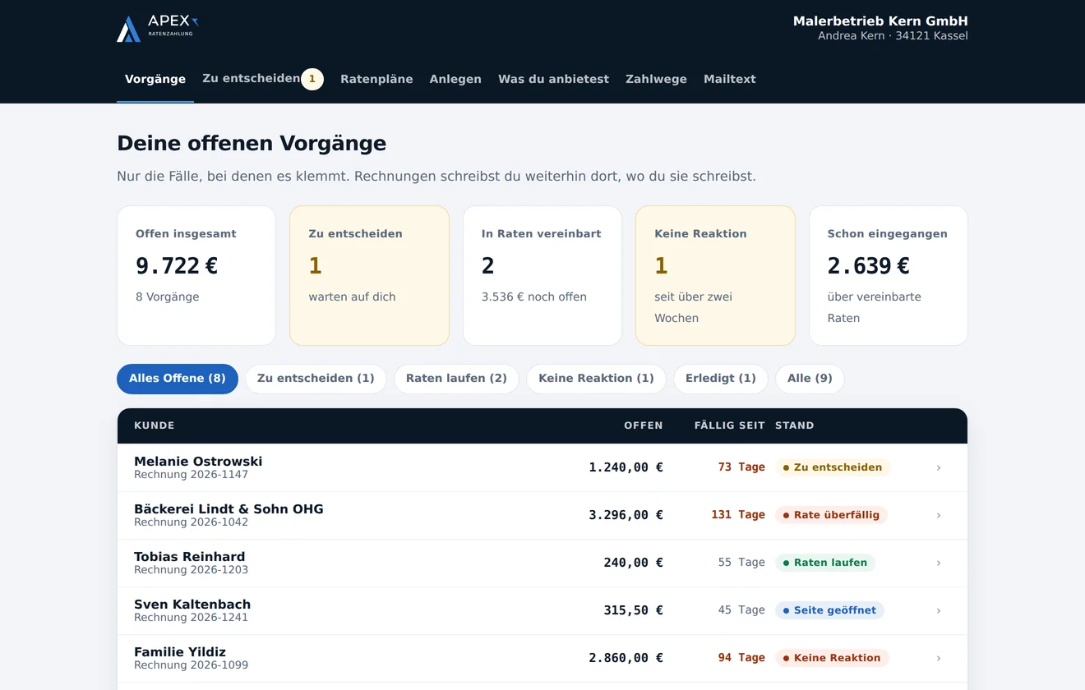
Task: Switch to the Ratenpläne tab
Action: coord(376,79)
